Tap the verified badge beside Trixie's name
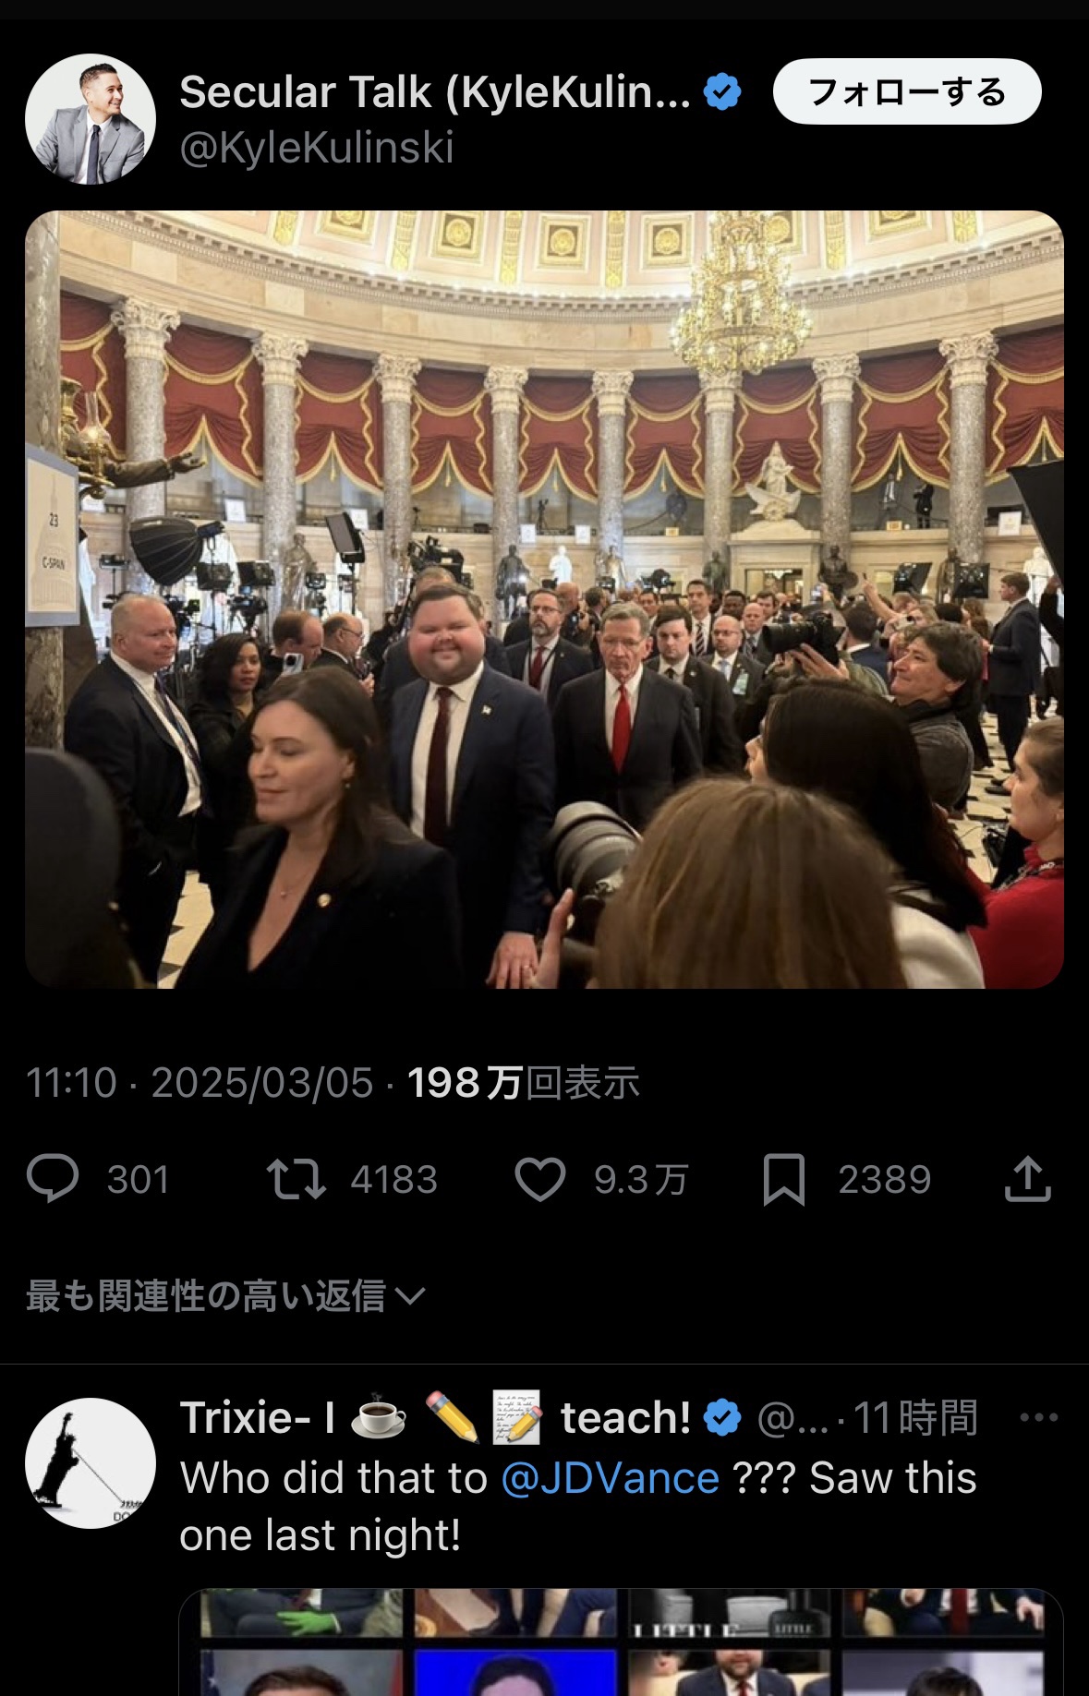The image size is (1089, 1696). 722,1417
